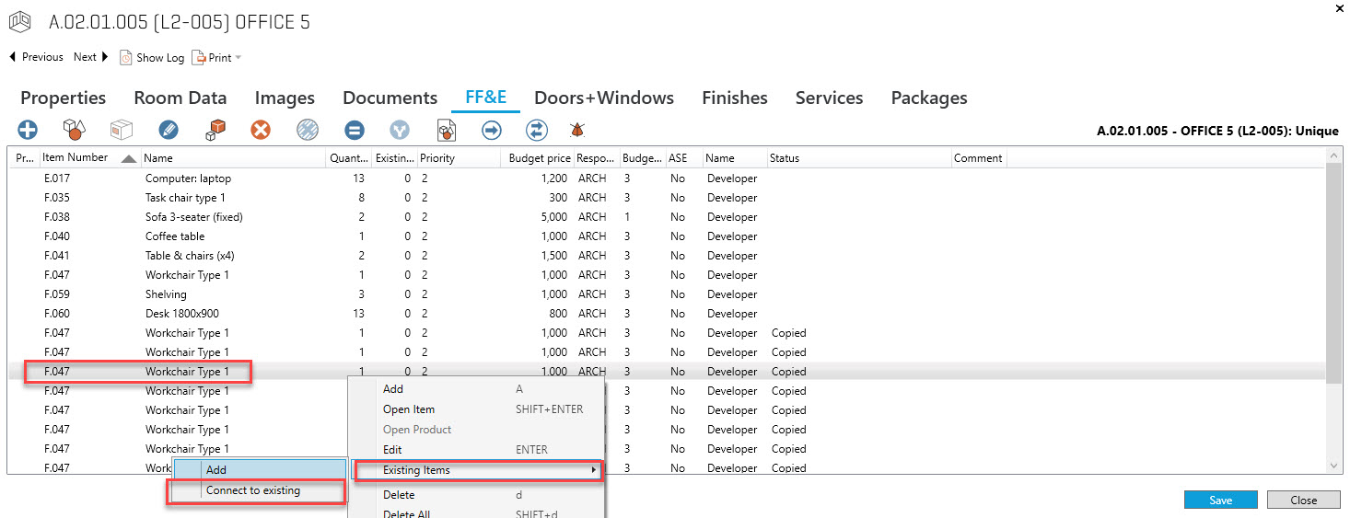Image resolution: width=1350 pixels, height=518 pixels.
Task: Click the pencil Edit icon in toolbar
Action: [168, 131]
